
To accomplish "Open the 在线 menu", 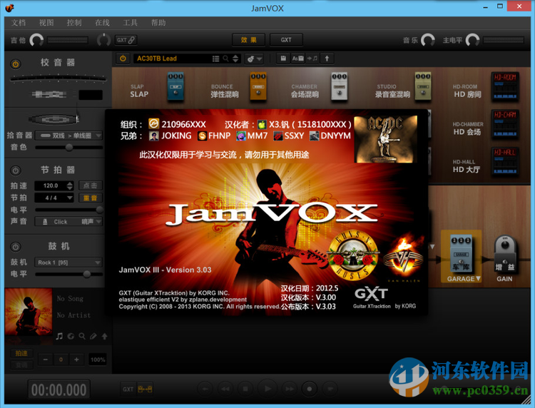I will click(x=102, y=23).
